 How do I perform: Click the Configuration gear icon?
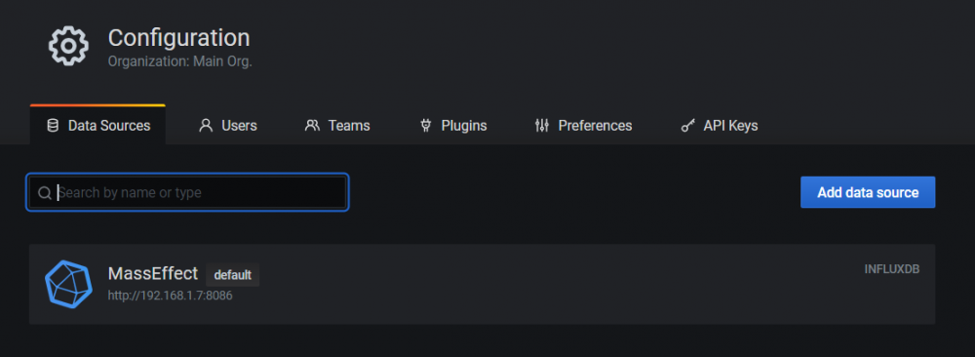click(68, 46)
